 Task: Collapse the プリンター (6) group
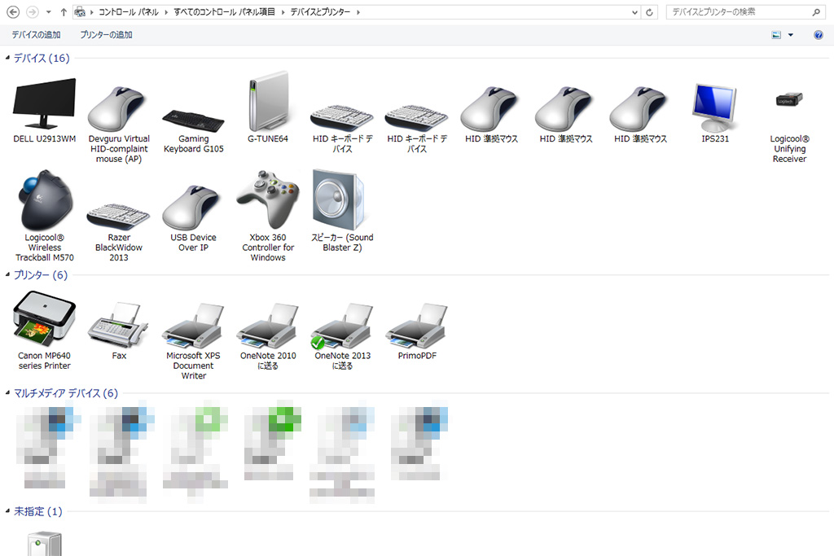coord(7,274)
